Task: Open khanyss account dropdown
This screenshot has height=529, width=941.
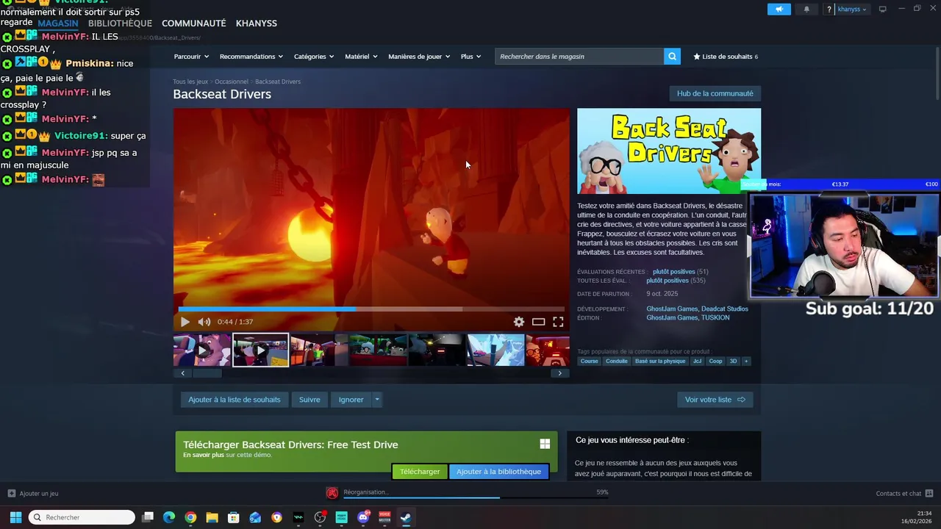Action: click(x=852, y=9)
